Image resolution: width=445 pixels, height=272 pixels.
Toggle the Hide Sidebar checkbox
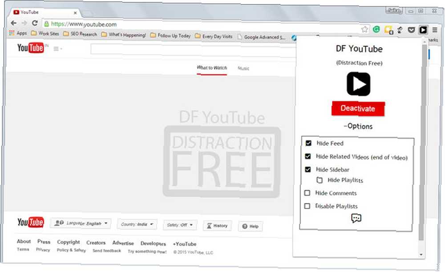click(x=307, y=169)
